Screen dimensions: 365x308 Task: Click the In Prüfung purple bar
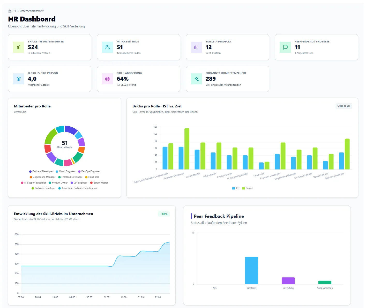click(288, 281)
